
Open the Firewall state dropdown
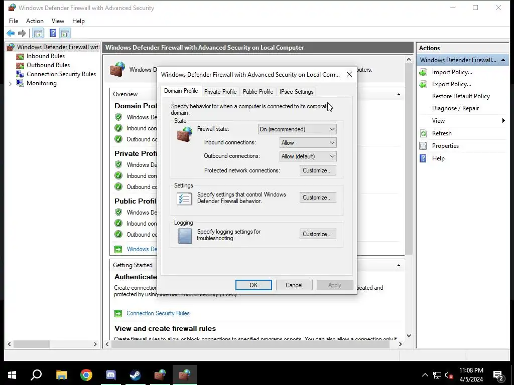click(297, 129)
